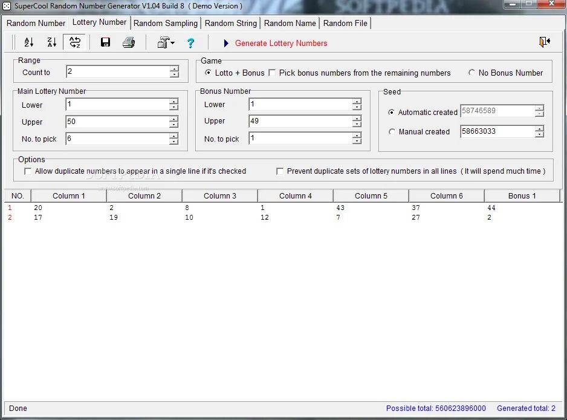Exit the program with the door icon
Viewport: 567px width, 420px height.
[x=544, y=42]
